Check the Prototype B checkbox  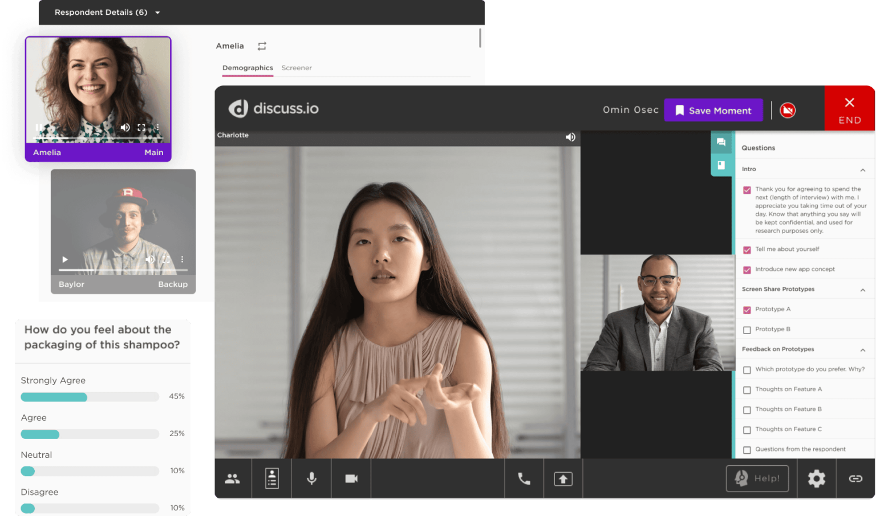point(747,329)
